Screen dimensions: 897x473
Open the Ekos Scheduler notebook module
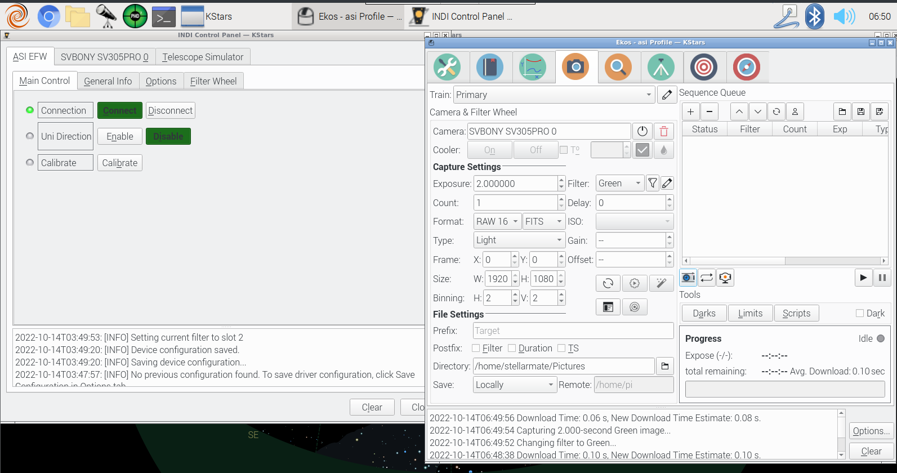click(490, 67)
